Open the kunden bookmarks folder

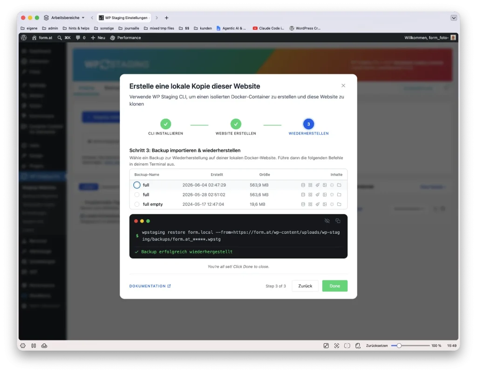point(203,28)
